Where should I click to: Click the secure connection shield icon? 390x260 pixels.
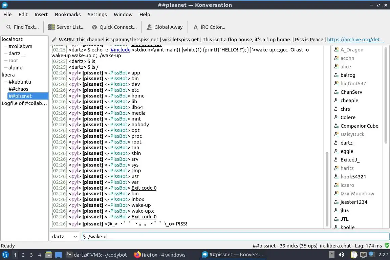[387, 245]
